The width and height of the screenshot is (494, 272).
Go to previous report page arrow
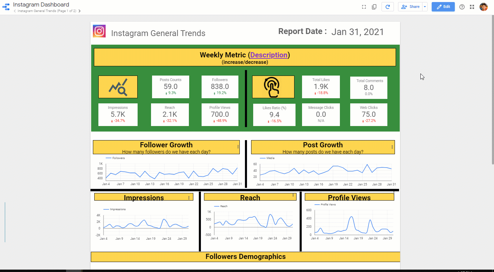click(15, 11)
